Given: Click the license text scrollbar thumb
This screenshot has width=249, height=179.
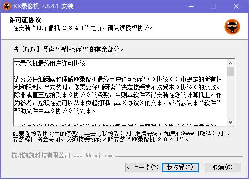Looking at the screenshot, I should click(x=231, y=71).
